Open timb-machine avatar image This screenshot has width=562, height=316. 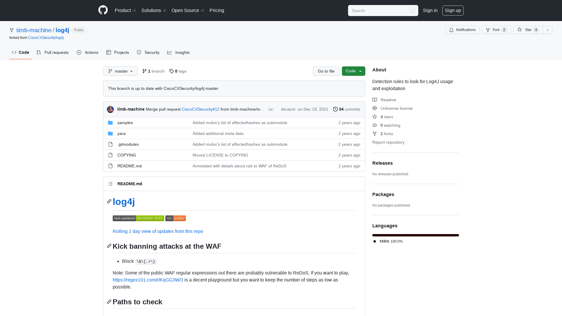[110, 109]
